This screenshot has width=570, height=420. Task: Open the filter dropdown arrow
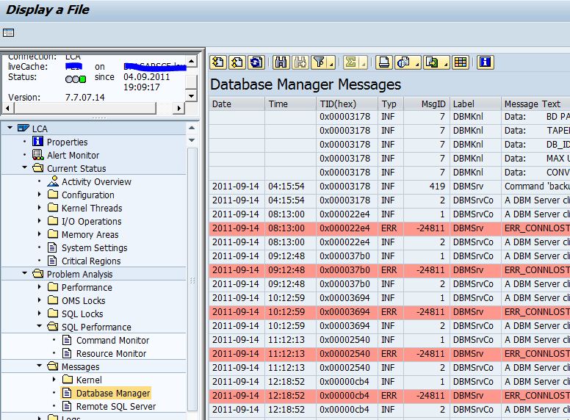(x=331, y=65)
